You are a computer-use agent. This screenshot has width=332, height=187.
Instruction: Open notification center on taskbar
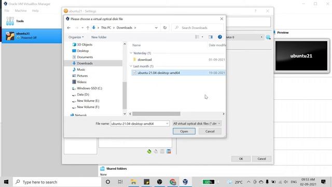(323, 182)
